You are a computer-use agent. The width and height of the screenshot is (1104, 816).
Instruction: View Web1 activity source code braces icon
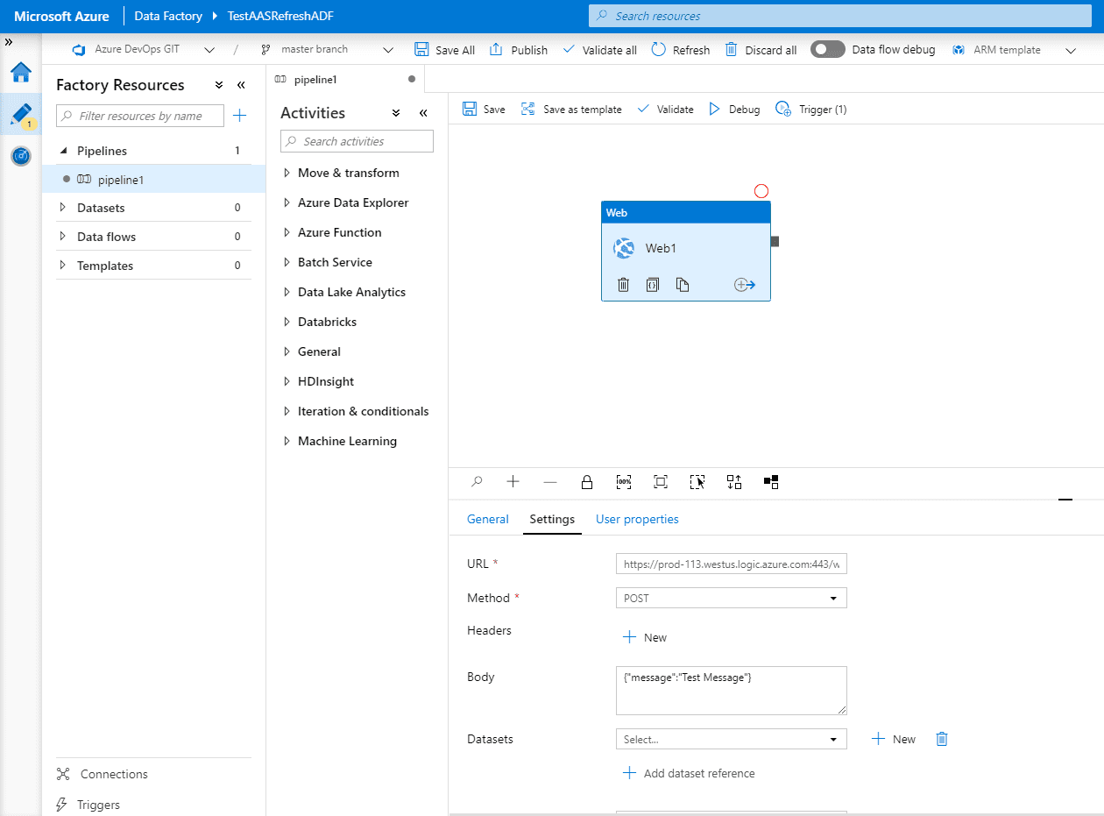[x=653, y=285]
